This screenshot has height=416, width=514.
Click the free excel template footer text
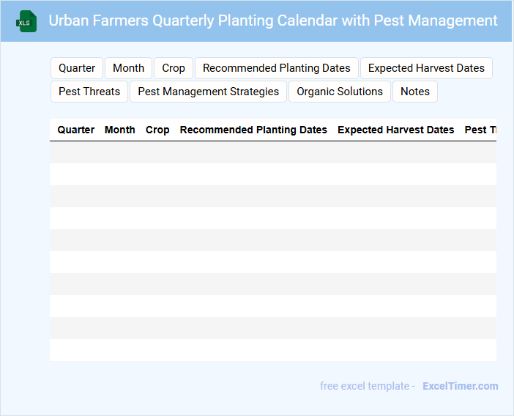(x=368, y=386)
